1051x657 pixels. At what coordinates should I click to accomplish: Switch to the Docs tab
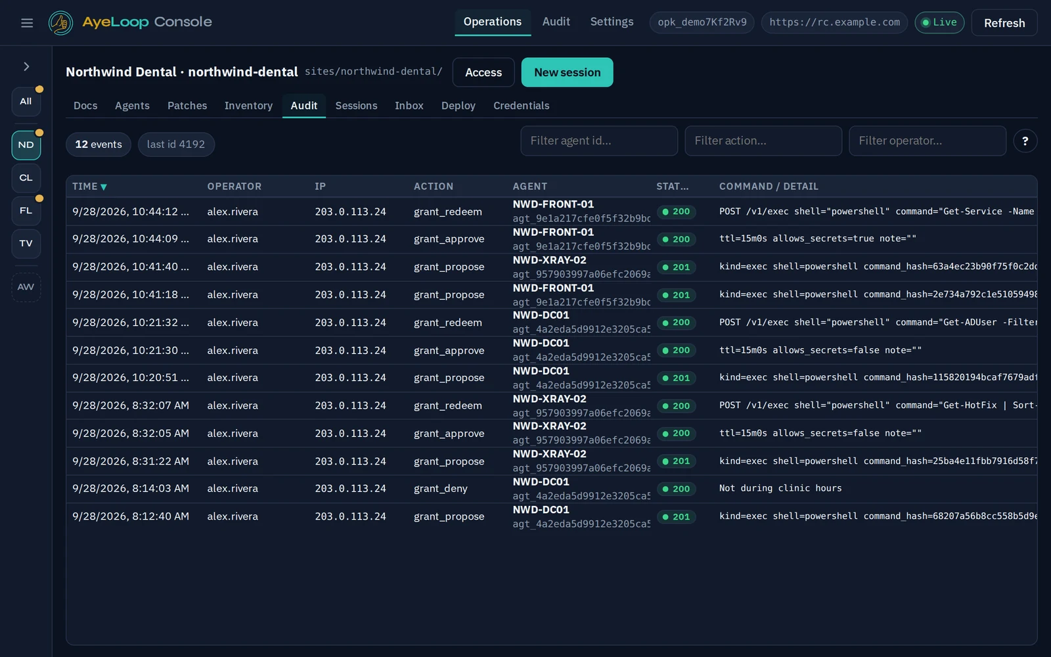(85, 106)
